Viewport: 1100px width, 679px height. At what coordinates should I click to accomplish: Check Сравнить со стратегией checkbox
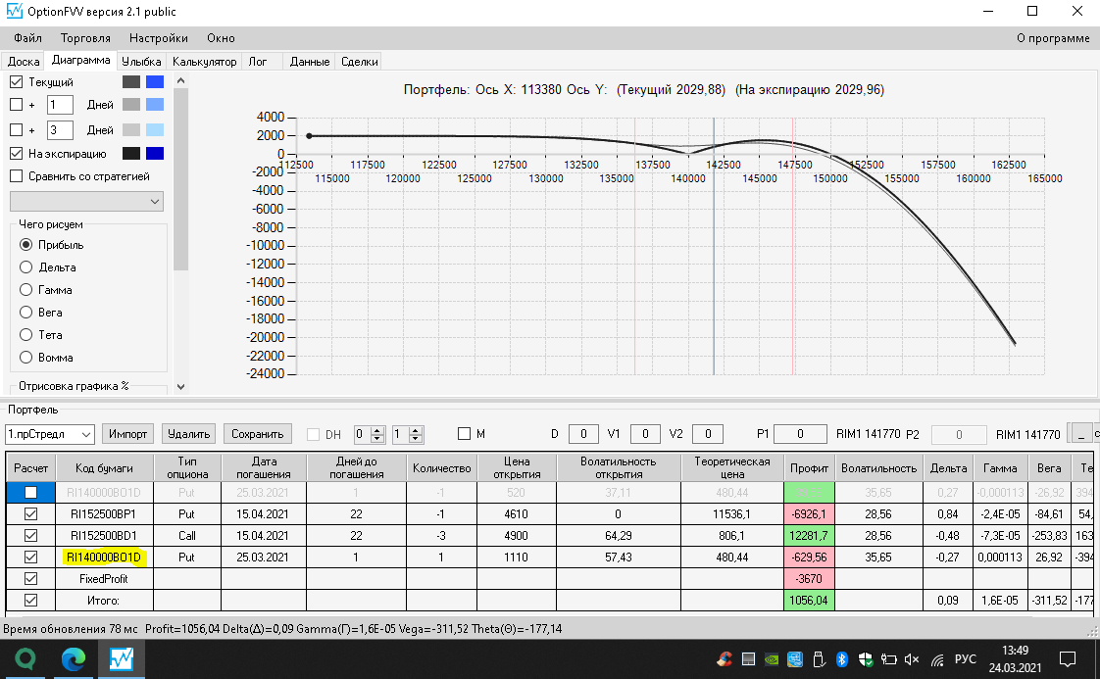(x=17, y=176)
